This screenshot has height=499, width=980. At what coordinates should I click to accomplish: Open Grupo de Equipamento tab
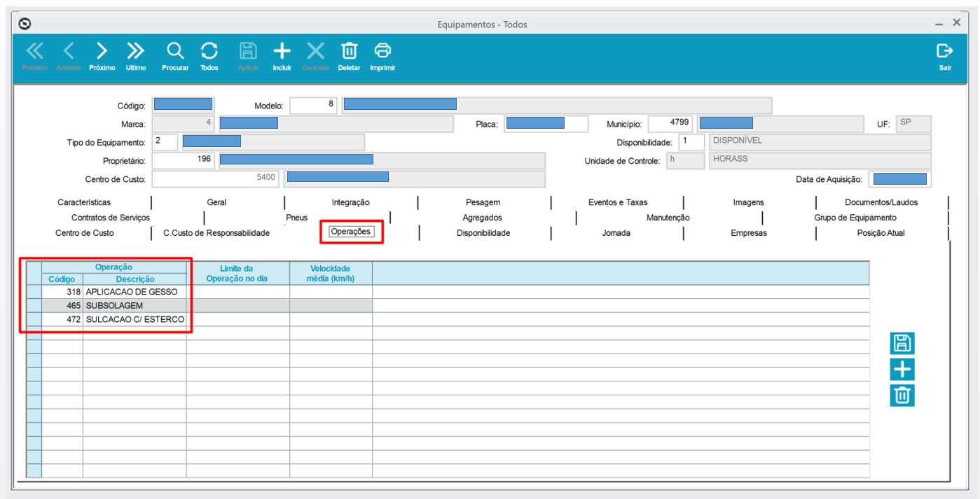pyautogui.click(x=855, y=218)
